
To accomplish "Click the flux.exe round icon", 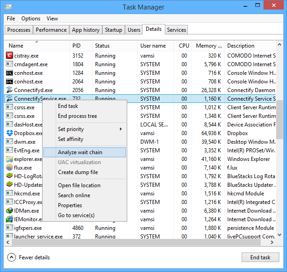I will pyautogui.click(x=10, y=167).
